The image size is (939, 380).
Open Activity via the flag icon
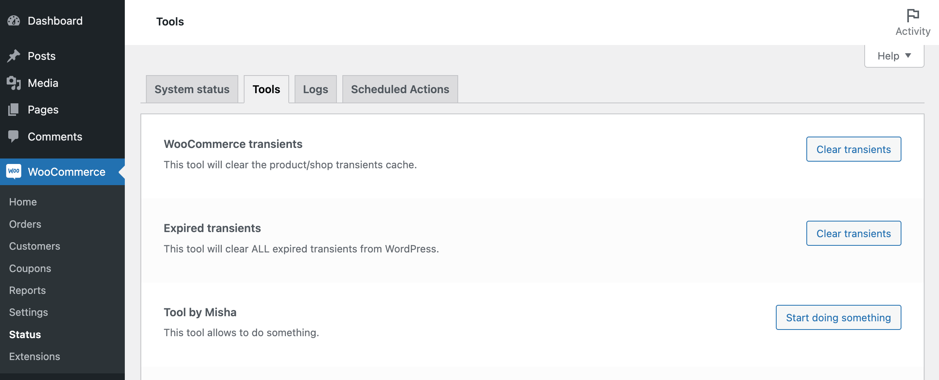pos(913,15)
